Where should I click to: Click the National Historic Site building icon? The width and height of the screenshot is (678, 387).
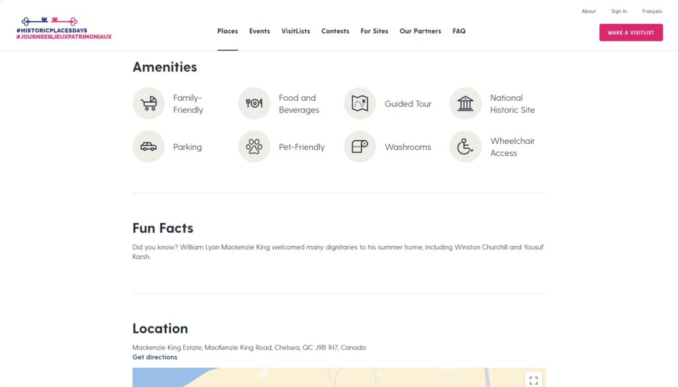click(x=465, y=103)
